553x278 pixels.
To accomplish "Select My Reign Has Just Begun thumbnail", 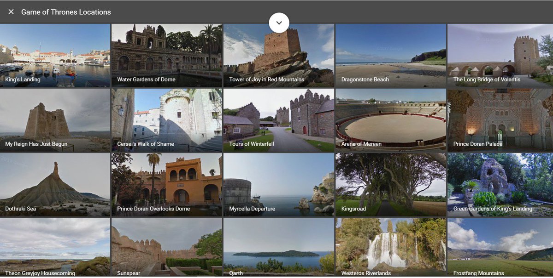I will (55, 120).
